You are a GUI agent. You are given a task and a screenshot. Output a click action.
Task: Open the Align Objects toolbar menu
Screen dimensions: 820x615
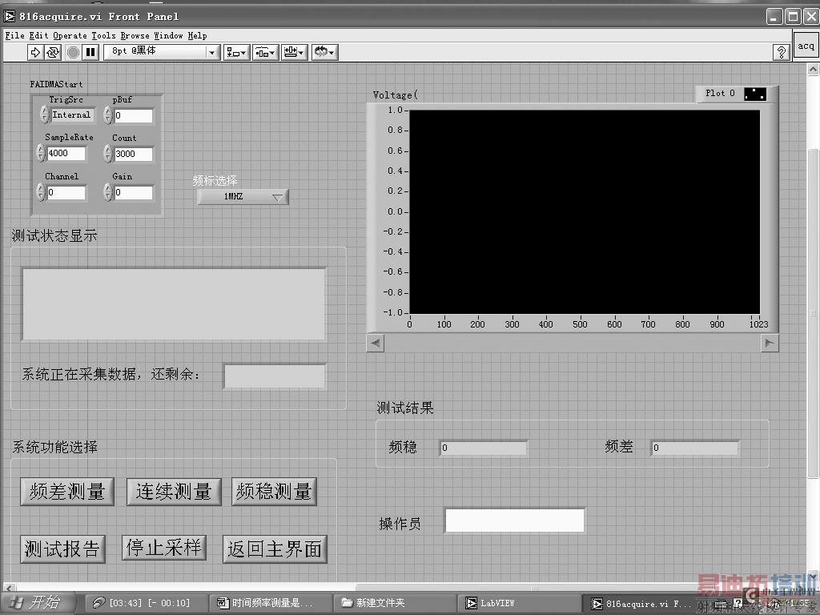pos(236,52)
